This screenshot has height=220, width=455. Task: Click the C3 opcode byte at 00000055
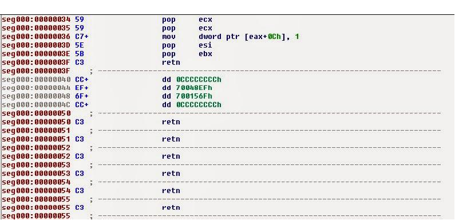[79, 207]
